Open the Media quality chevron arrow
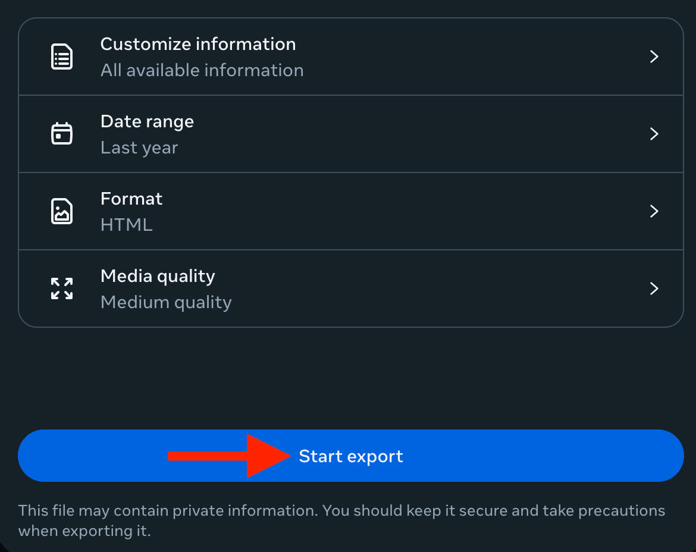The height and width of the screenshot is (552, 696). tap(654, 288)
